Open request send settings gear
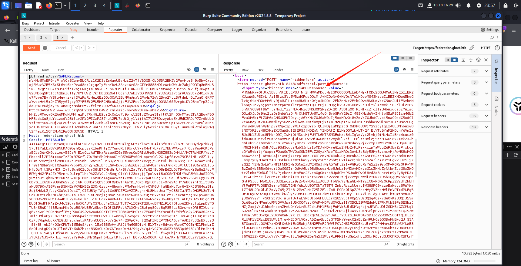 click(45, 48)
